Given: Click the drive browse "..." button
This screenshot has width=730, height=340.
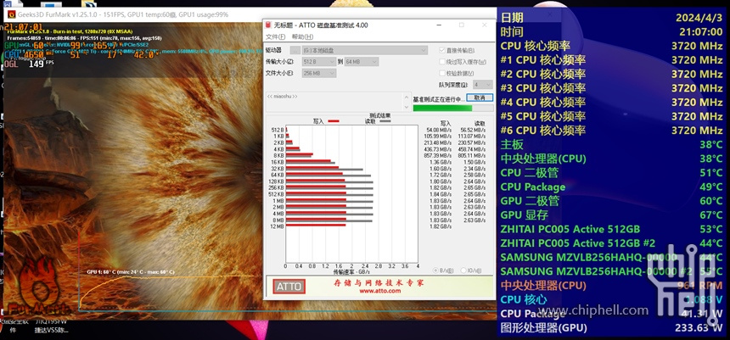Looking at the screenshot, I should pos(295,50).
